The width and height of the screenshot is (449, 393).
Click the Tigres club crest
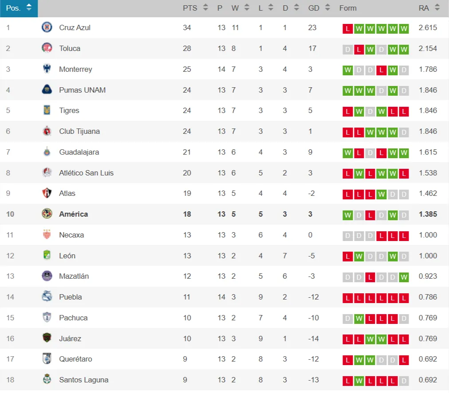coord(47,111)
